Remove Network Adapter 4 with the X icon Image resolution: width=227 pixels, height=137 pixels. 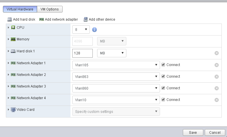pyautogui.click(x=216, y=100)
